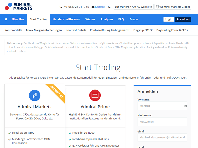Click the Admiral.Prime card title
Image resolution: width=198 pixels, height=148 pixels.
coord(95,107)
